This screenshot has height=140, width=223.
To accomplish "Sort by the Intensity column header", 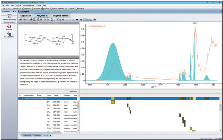I will pyautogui.click(x=67, y=95).
